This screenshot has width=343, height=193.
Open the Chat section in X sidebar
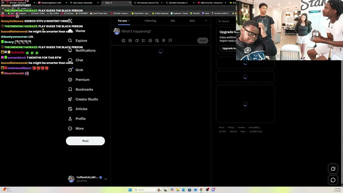(x=76, y=60)
